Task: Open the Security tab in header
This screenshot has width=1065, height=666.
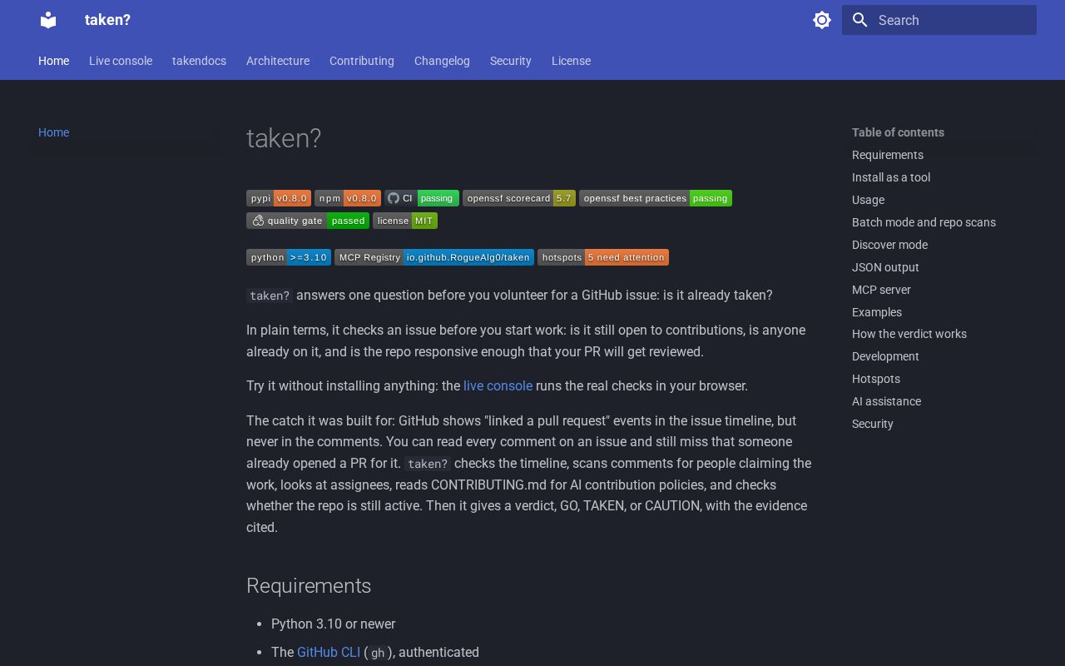Action: pyautogui.click(x=511, y=61)
